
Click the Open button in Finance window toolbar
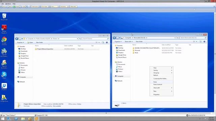coord(30,43)
